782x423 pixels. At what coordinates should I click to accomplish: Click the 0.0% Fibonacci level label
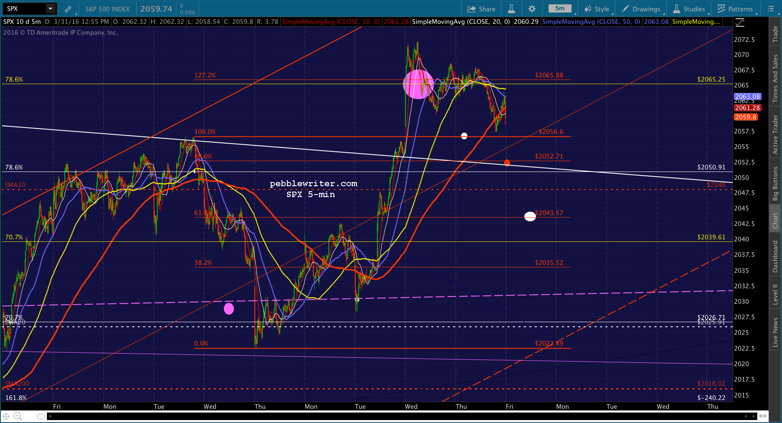tap(201, 344)
